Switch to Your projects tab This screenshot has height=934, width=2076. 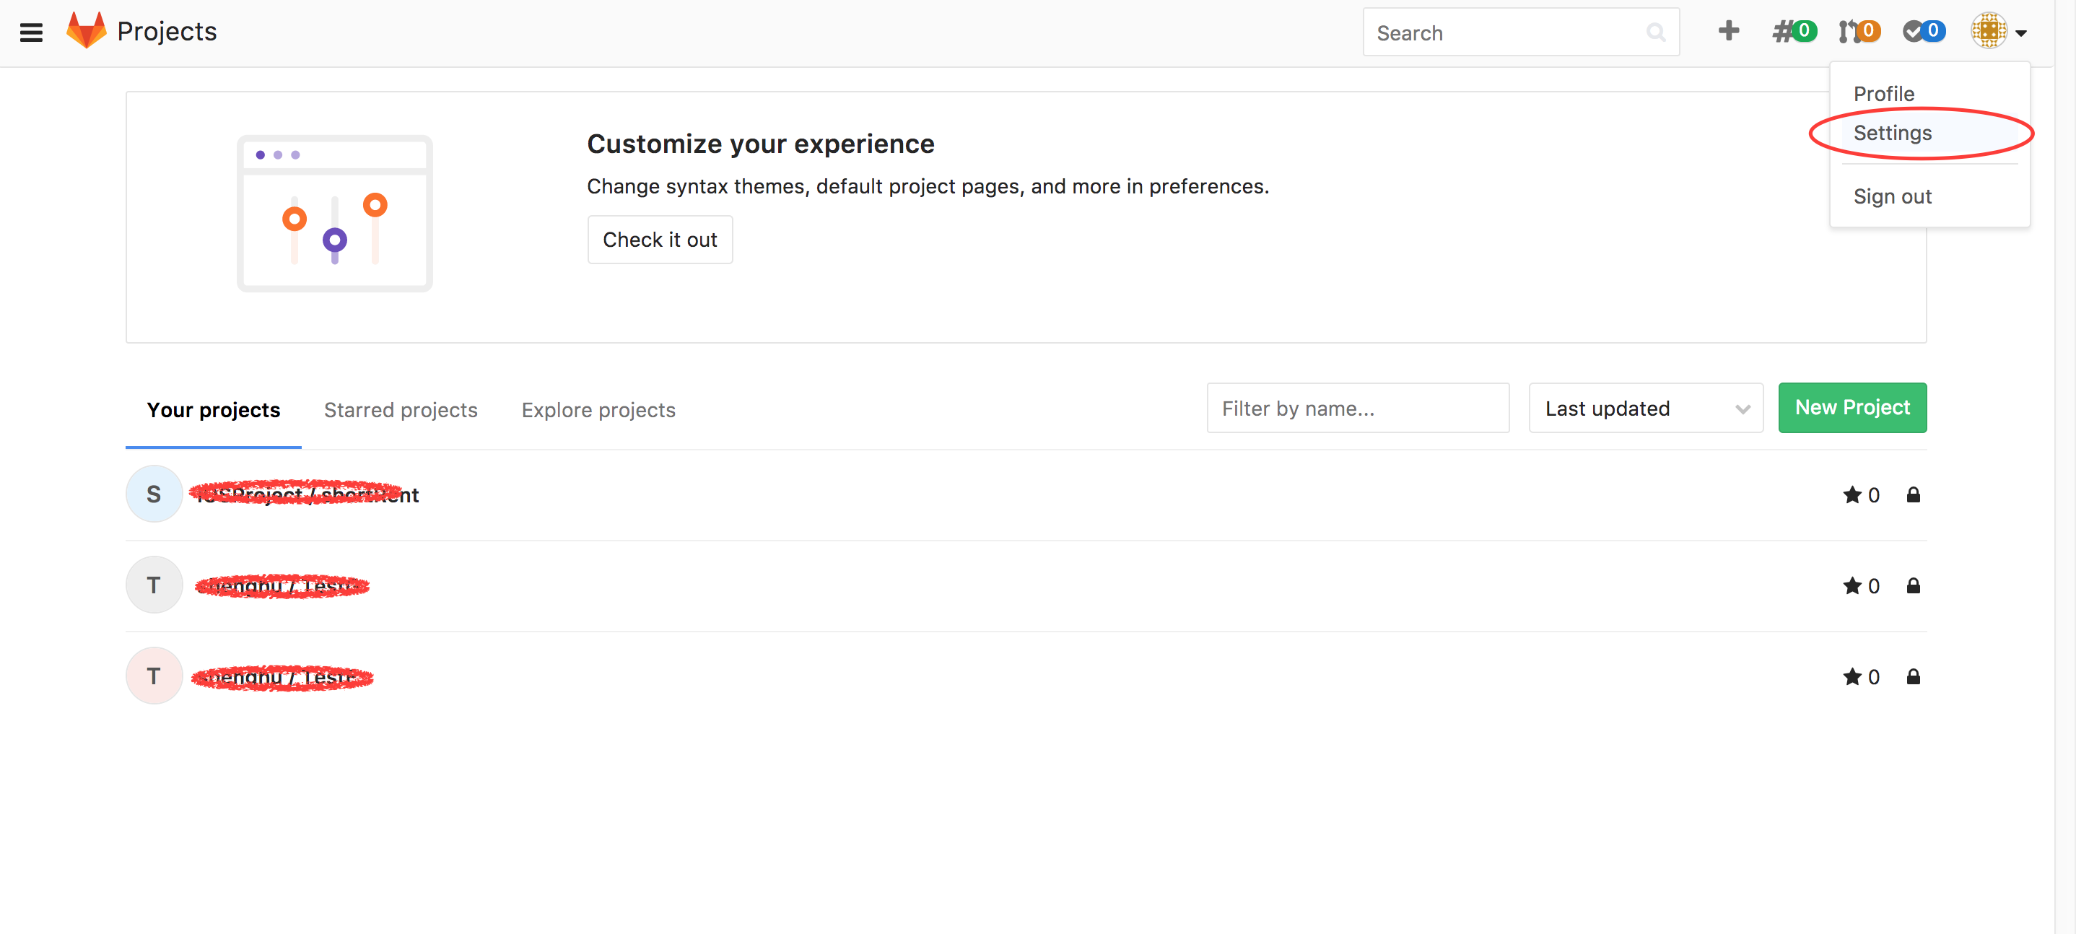pos(214,410)
